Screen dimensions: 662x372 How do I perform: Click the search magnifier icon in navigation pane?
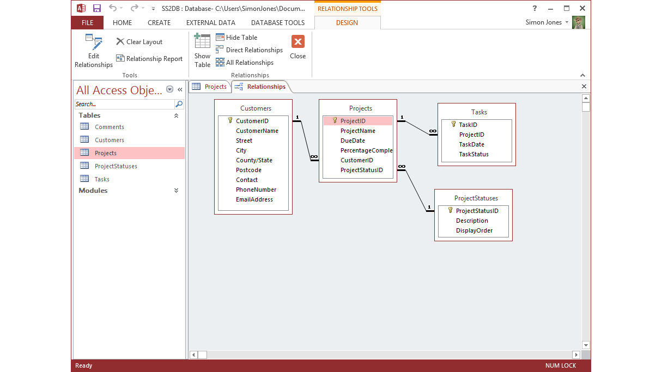(179, 104)
